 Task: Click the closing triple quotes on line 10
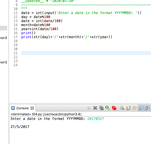24,8
